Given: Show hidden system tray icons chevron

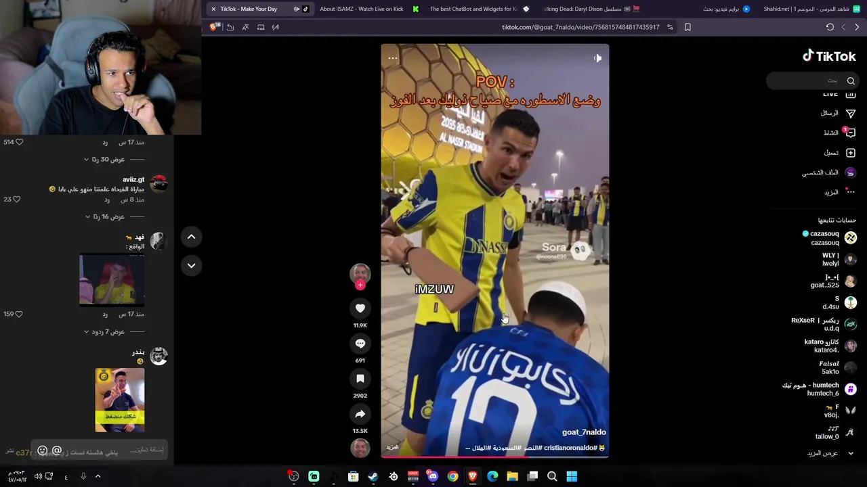Looking at the screenshot, I should 98,477.
